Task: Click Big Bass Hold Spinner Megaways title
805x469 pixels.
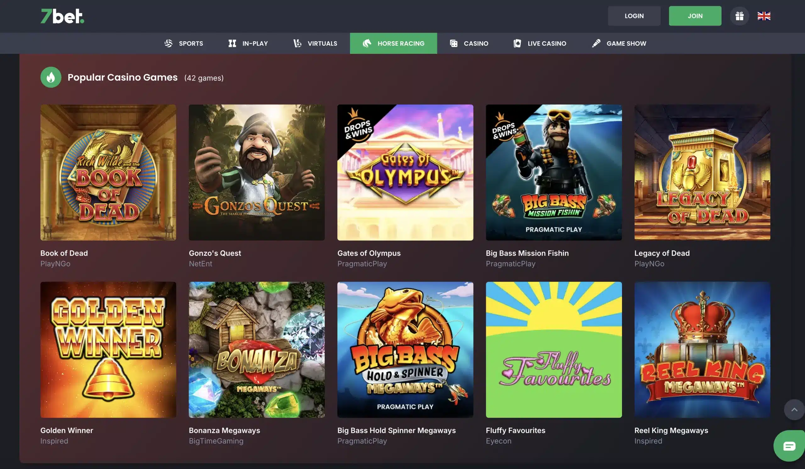Action: point(397,430)
